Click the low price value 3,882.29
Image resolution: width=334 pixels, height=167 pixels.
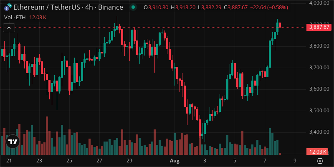[x=212, y=8]
